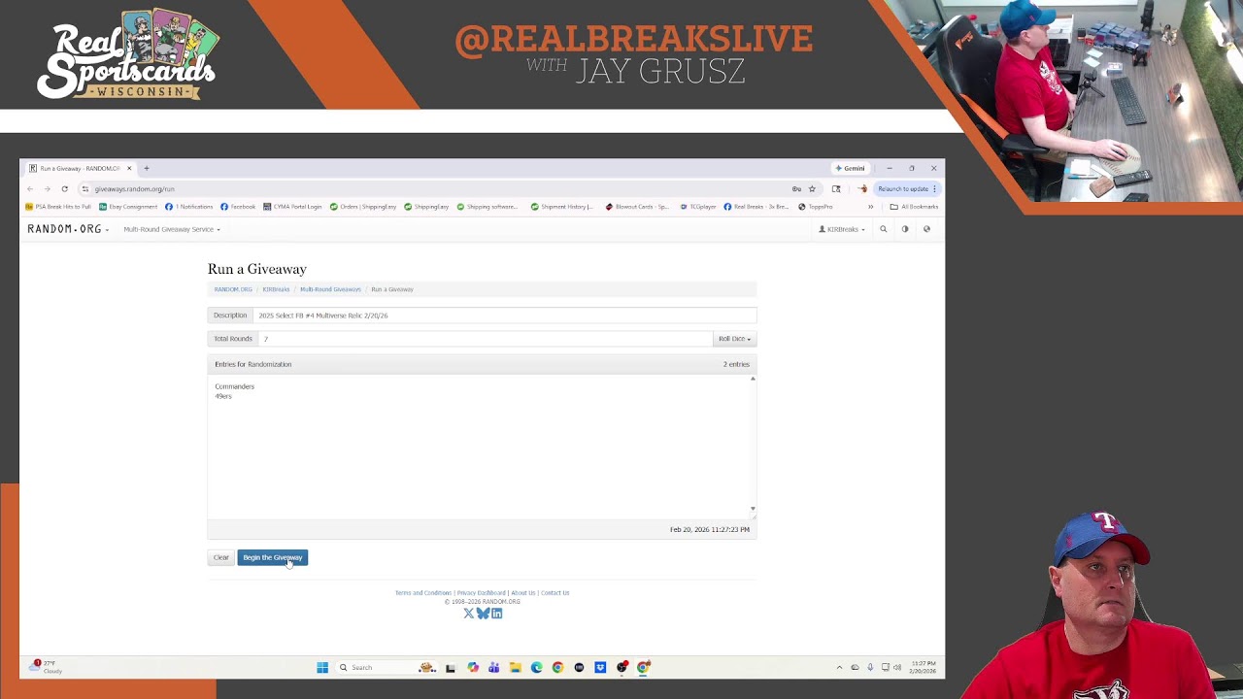Image resolution: width=1243 pixels, height=699 pixels.
Task: Open the TCGplayer bookmark
Action: pos(697,207)
